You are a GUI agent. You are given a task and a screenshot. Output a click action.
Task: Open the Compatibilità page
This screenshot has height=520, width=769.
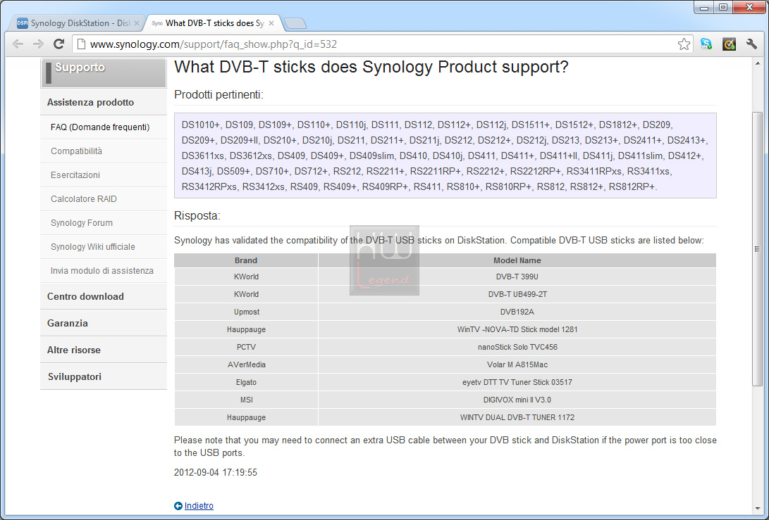pyautogui.click(x=104, y=151)
